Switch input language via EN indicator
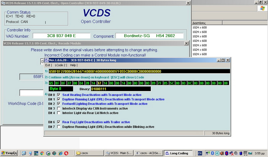Viewport: 268px width, 157px height. tap(200, 153)
